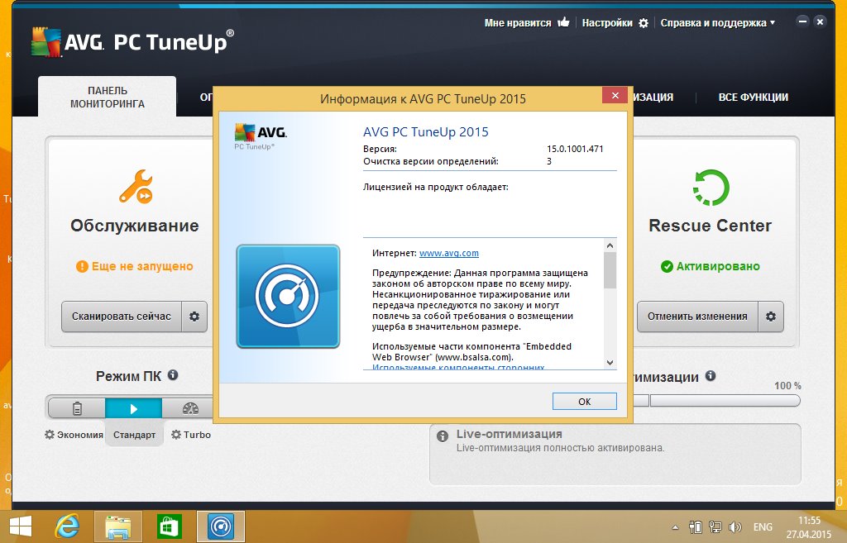
Task: Show hidden tray icons arrow
Action: (675, 527)
